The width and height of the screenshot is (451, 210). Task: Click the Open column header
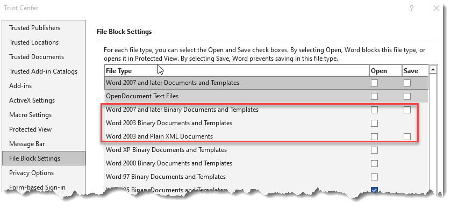point(385,71)
